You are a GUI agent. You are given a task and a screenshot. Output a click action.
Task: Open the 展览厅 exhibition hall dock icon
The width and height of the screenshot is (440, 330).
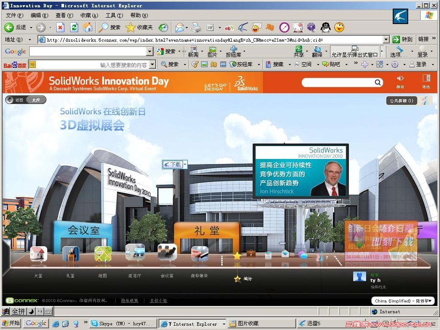pos(135,253)
